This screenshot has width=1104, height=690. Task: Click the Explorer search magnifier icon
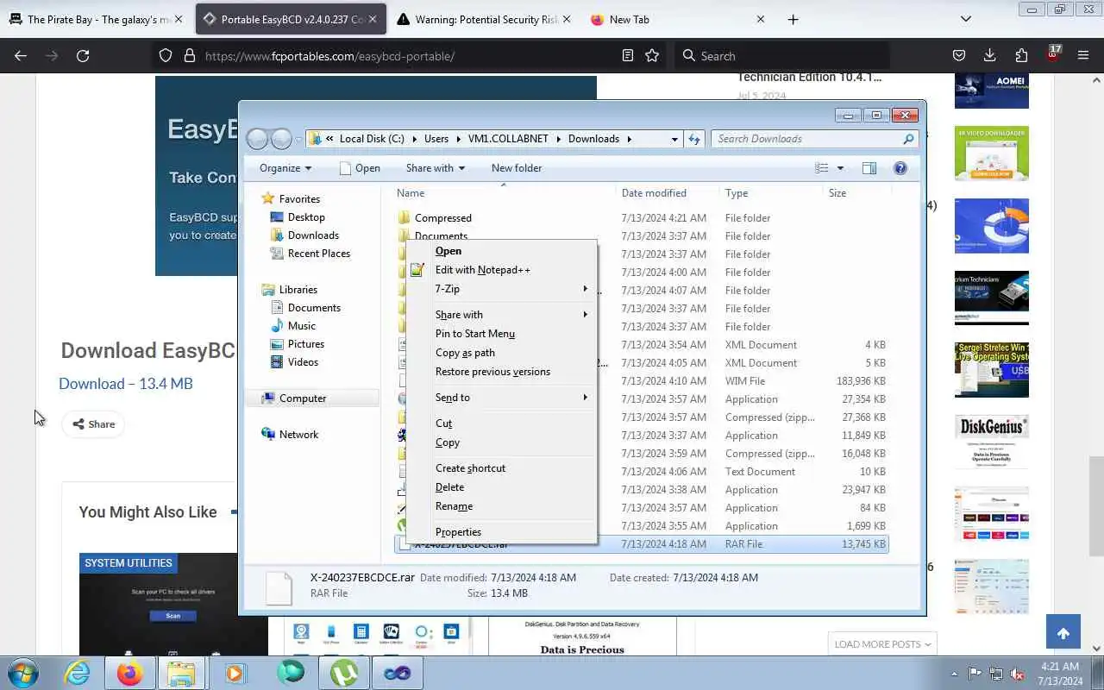pyautogui.click(x=908, y=139)
